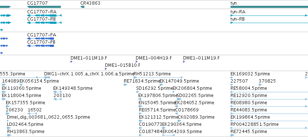Open the LD02464.5prime label
This screenshot has width=308, height=137.
coord(25,124)
